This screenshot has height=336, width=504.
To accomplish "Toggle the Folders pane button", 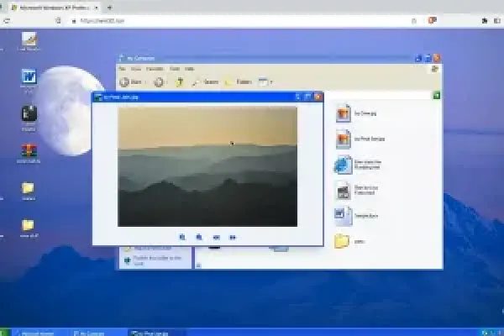I will coord(239,82).
